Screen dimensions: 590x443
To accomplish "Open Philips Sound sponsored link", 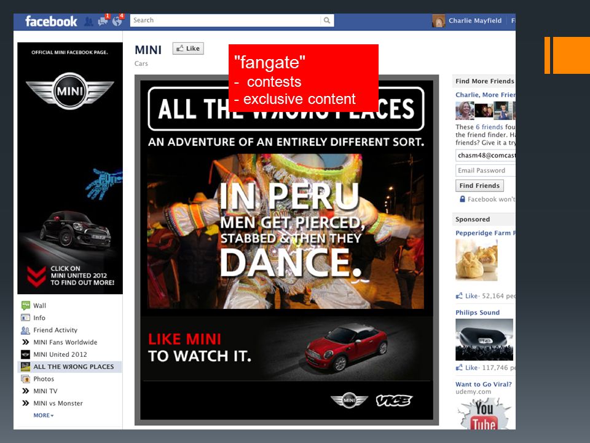I will (x=478, y=313).
